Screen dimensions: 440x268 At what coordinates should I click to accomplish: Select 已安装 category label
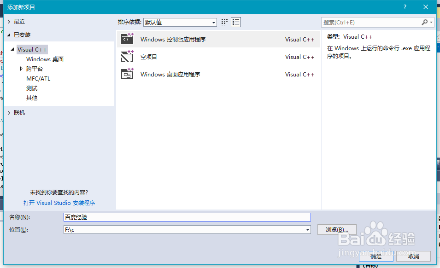click(x=22, y=35)
